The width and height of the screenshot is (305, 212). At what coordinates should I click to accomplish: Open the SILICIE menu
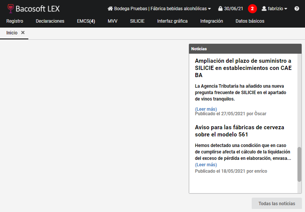pos(137,21)
